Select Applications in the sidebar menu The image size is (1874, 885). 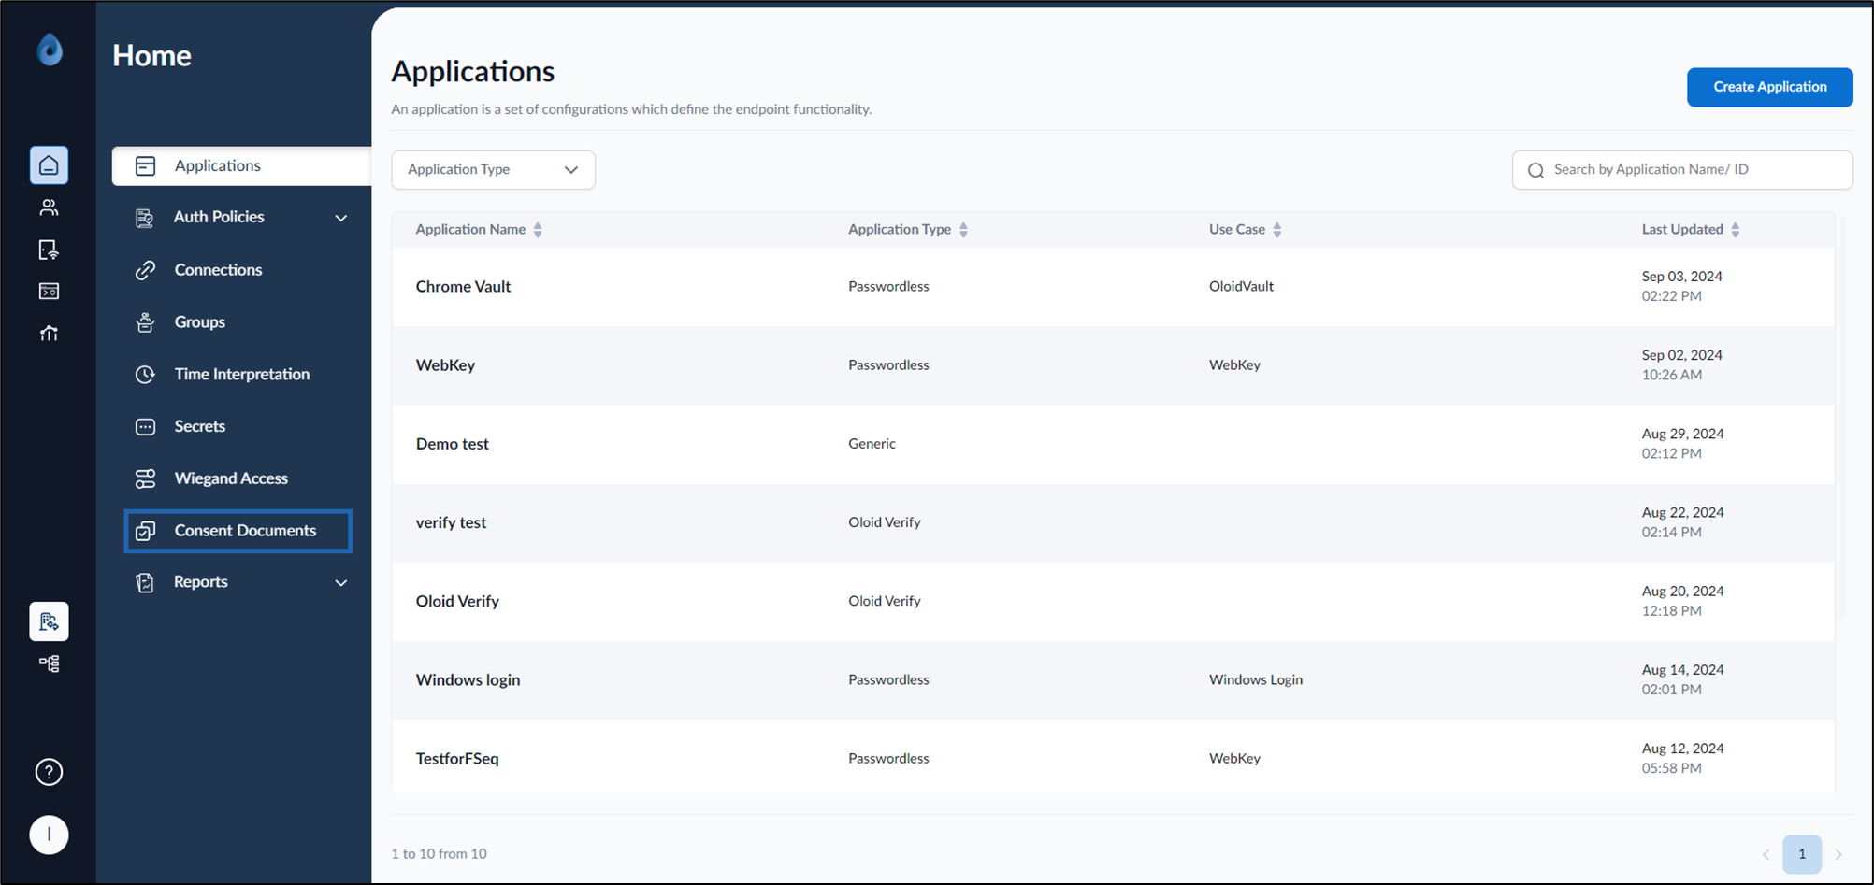[241, 166]
